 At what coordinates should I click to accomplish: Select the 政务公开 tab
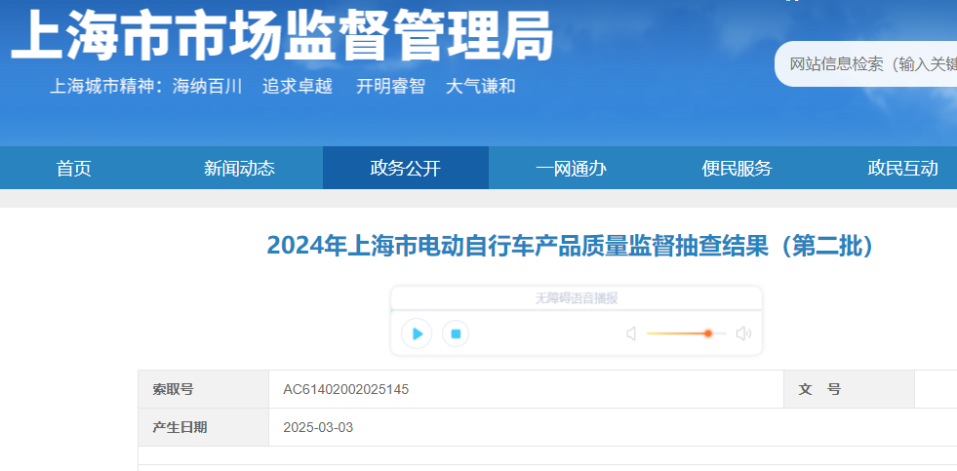[405, 168]
